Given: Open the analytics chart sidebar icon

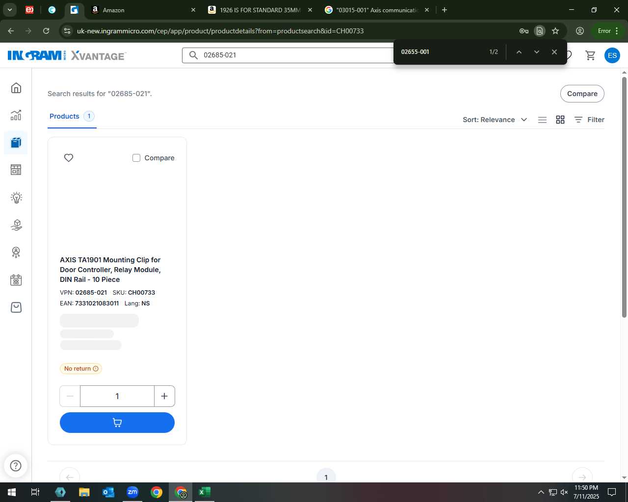Looking at the screenshot, I should 16,115.
